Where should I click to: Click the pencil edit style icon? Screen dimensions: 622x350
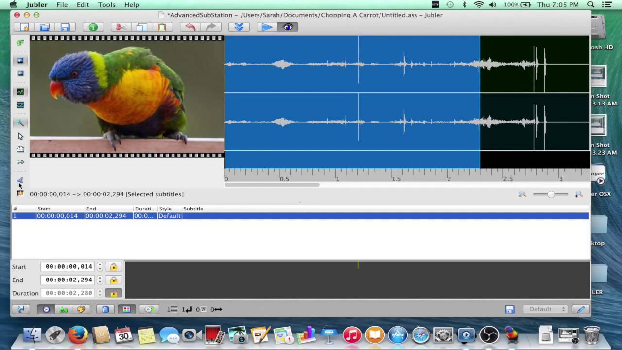point(580,309)
